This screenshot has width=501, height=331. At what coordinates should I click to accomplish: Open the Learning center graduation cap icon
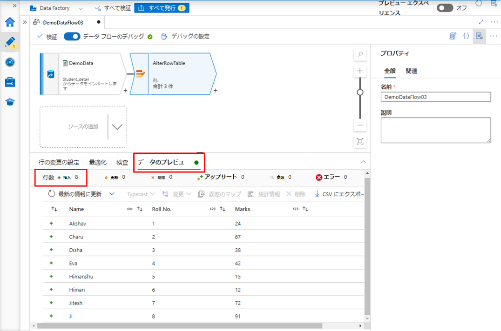[x=10, y=102]
